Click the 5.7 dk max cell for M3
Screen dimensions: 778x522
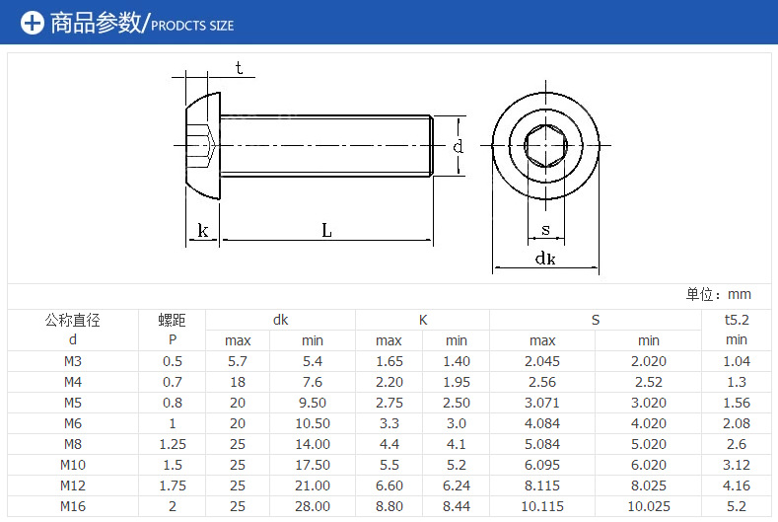click(x=238, y=361)
